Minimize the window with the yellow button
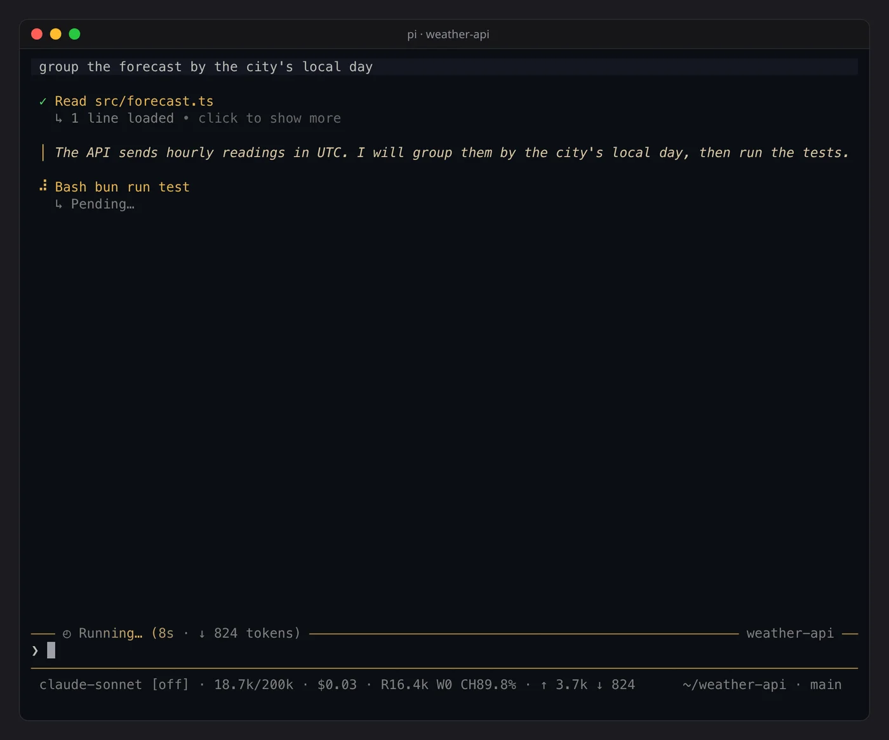The image size is (889, 740). pyautogui.click(x=56, y=34)
